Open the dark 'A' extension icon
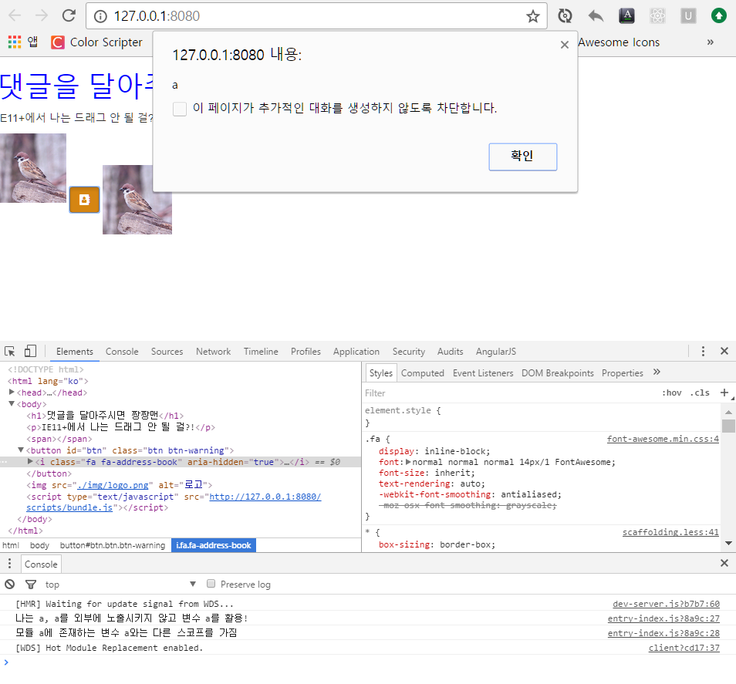736x684 pixels. (x=626, y=16)
